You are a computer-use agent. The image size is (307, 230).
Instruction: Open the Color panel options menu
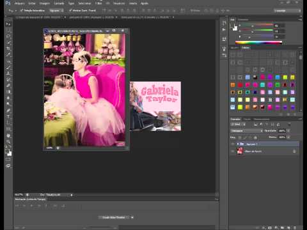[x=300, y=20]
